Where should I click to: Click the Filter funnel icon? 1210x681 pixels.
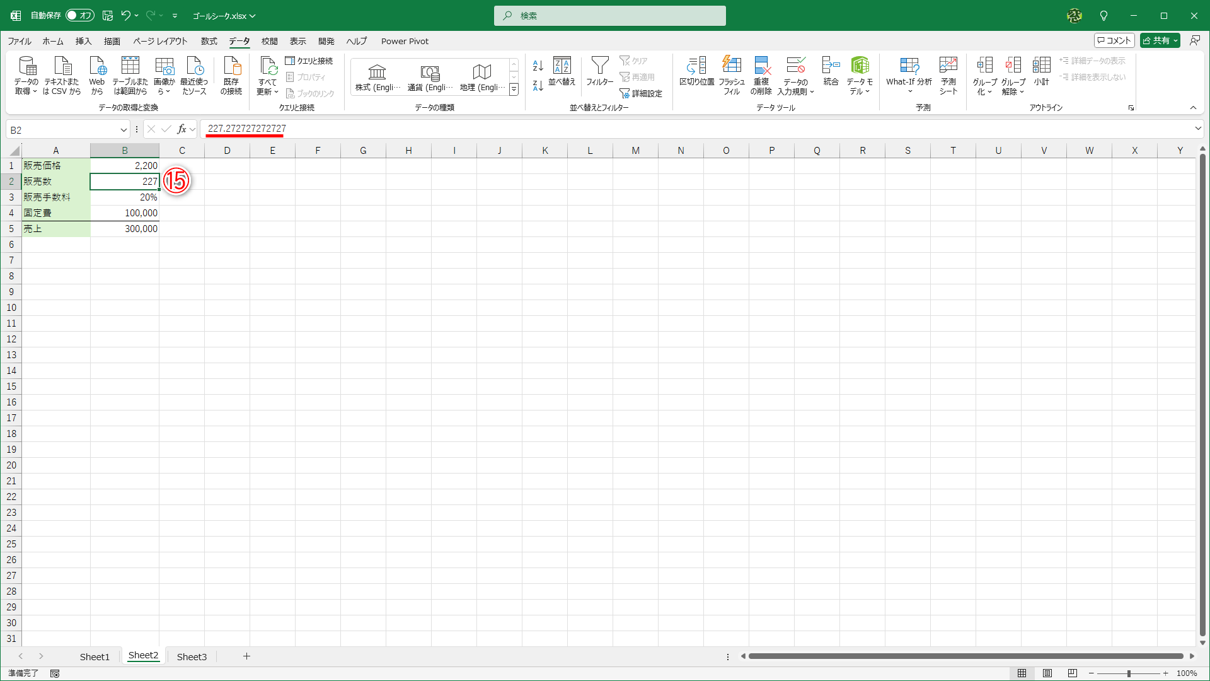(x=599, y=66)
